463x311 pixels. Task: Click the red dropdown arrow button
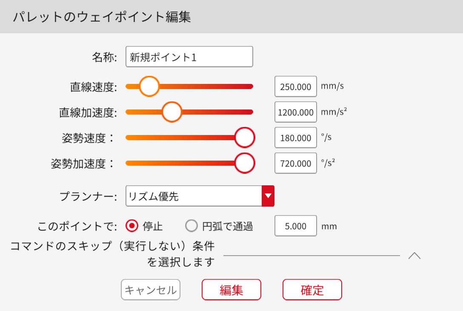[268, 196]
